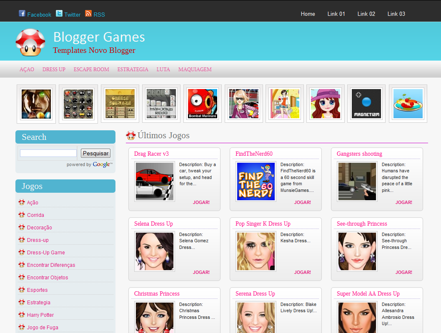Open the Selena Dress Up game title link
Viewport: 441px width, 333px height.
click(x=155, y=224)
